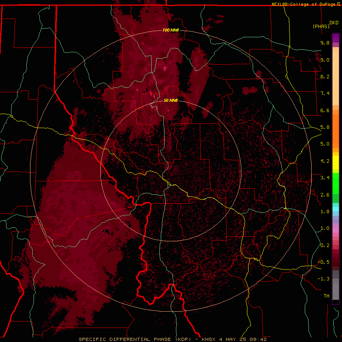Click the Specific Differential Phase caption line
This screenshot has width=342, height=342.
tap(173, 339)
